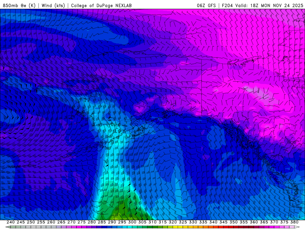Click the 345 value on the color scale
Image resolution: width=305 pixels, height=229 pixels.
tap(223, 222)
